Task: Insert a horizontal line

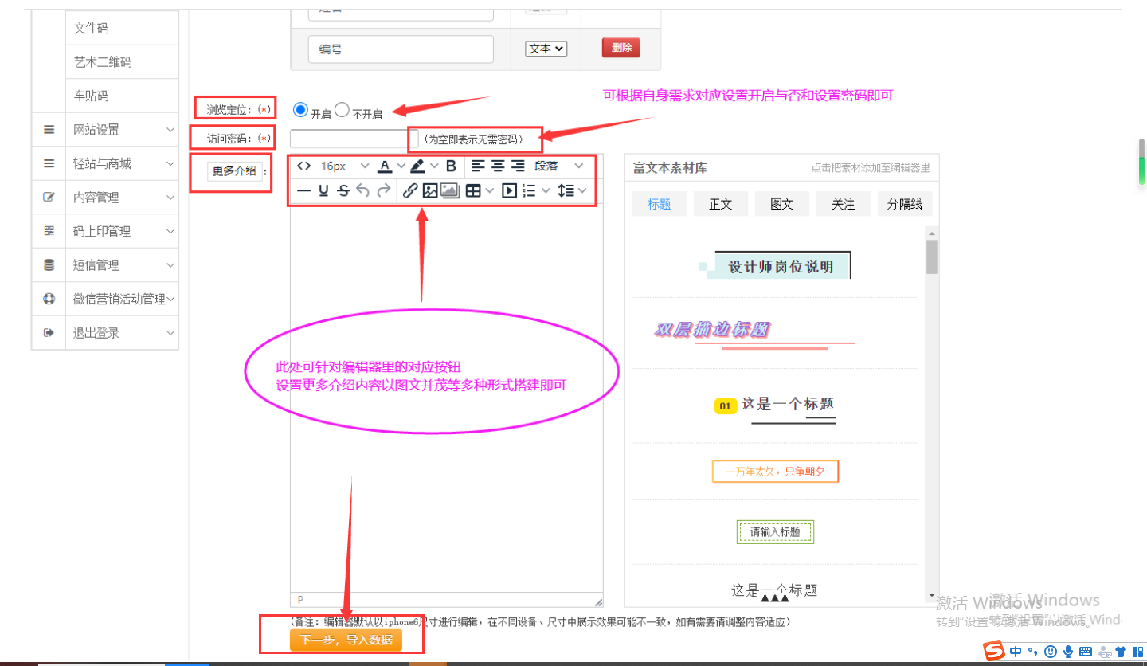Action: 303,190
